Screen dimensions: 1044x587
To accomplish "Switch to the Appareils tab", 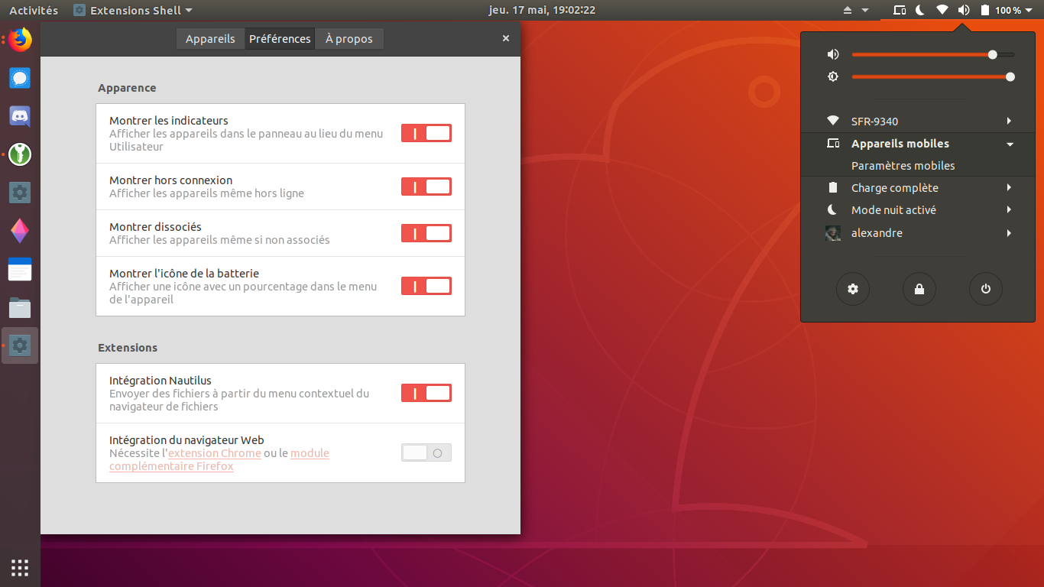I will [210, 39].
